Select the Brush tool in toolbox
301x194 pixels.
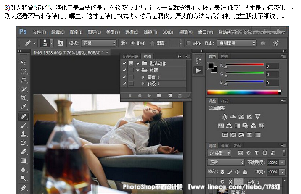(24, 126)
